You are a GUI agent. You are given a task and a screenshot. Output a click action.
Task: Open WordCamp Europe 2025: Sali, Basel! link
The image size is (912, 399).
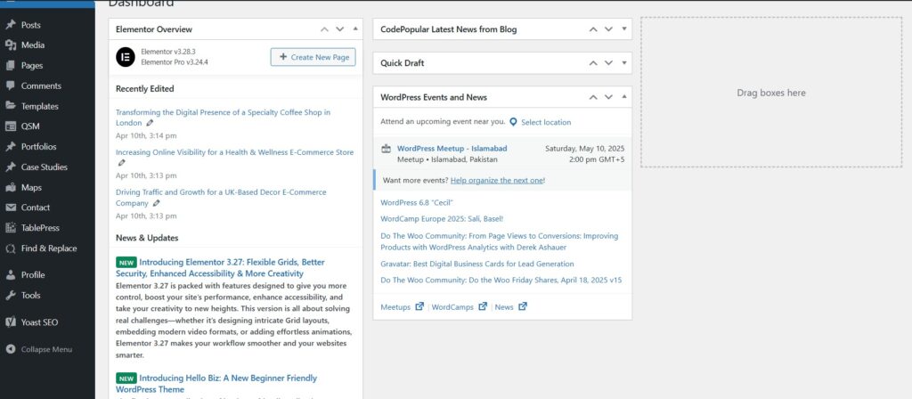click(x=442, y=219)
